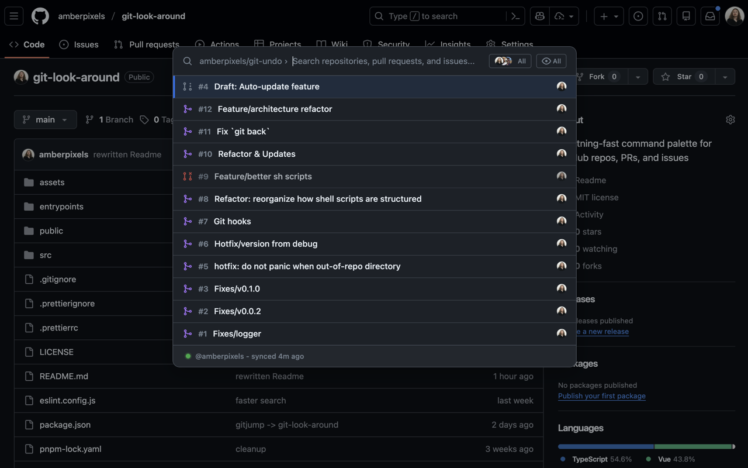The height and width of the screenshot is (468, 748).
Task: Switch to the Actions tab
Action: click(224, 44)
